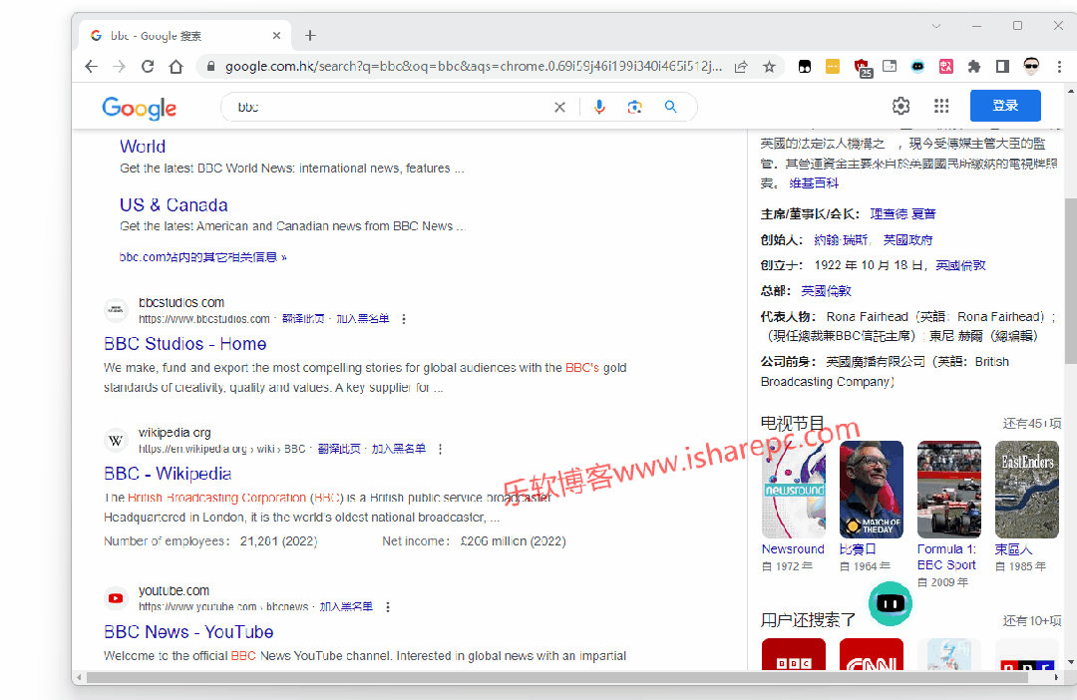This screenshot has height=700, width=1077.
Task: Open more options for youtube.com result
Action: pyautogui.click(x=388, y=607)
